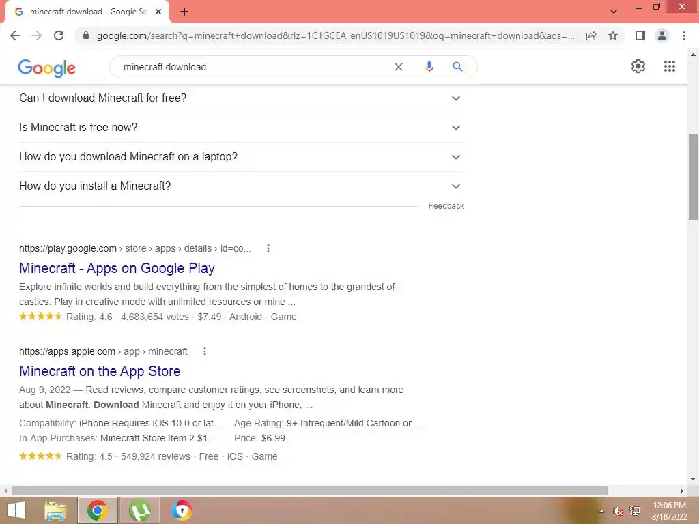Click the Google logo

47,68
